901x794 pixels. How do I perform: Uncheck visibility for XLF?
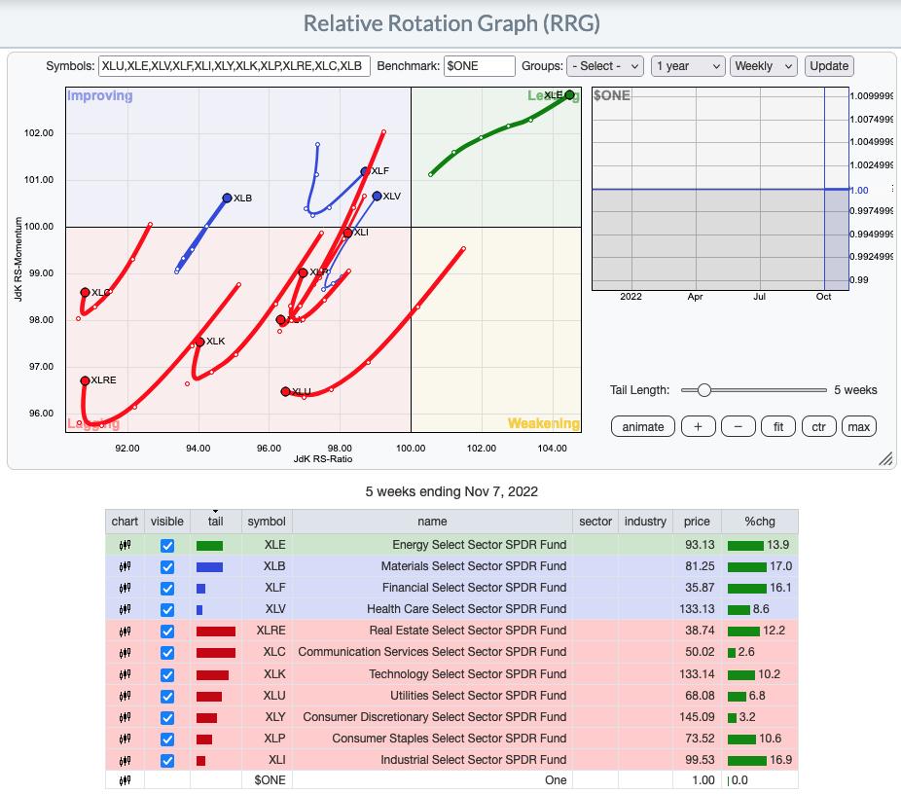pyautogui.click(x=167, y=589)
